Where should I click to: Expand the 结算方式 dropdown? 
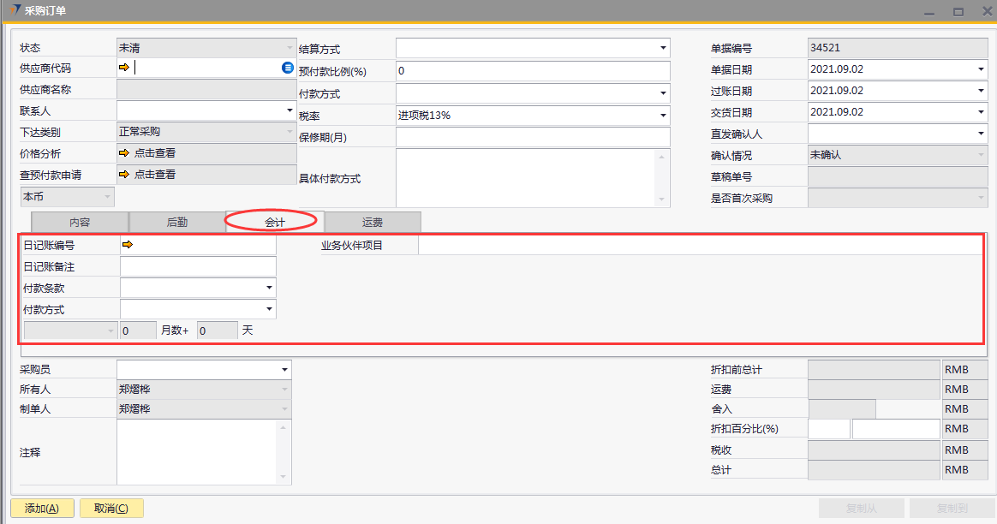pos(662,49)
